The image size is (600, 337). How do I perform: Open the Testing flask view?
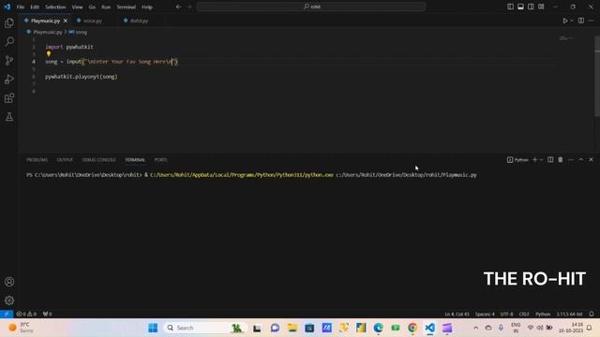[9, 117]
